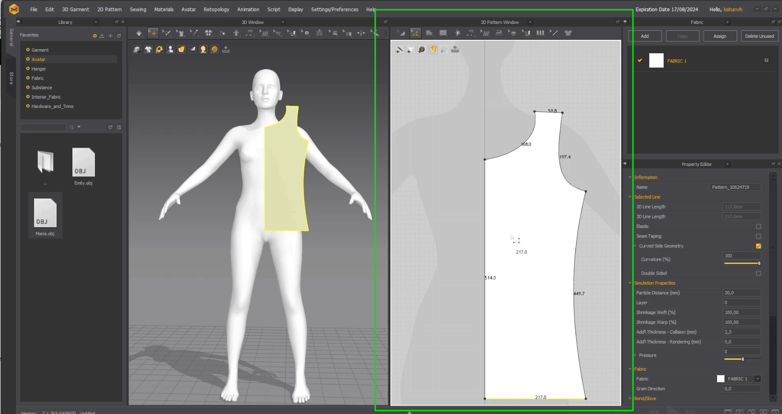Click the Simulate down-arrow icon in 3D toolbar

pos(139,33)
